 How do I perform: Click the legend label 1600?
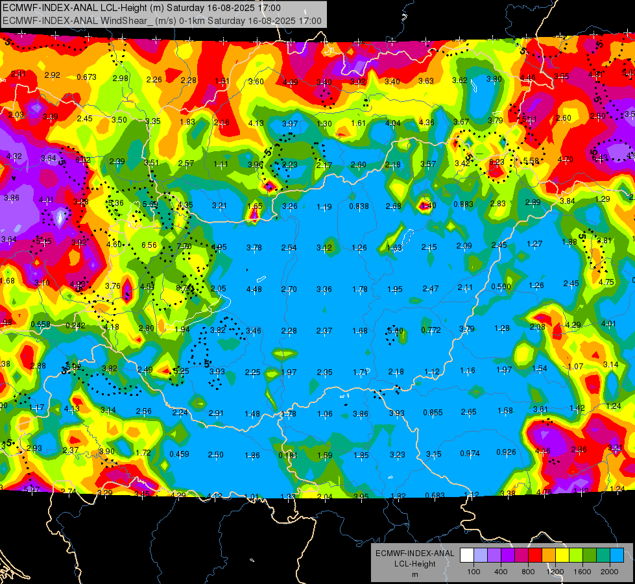(x=582, y=572)
